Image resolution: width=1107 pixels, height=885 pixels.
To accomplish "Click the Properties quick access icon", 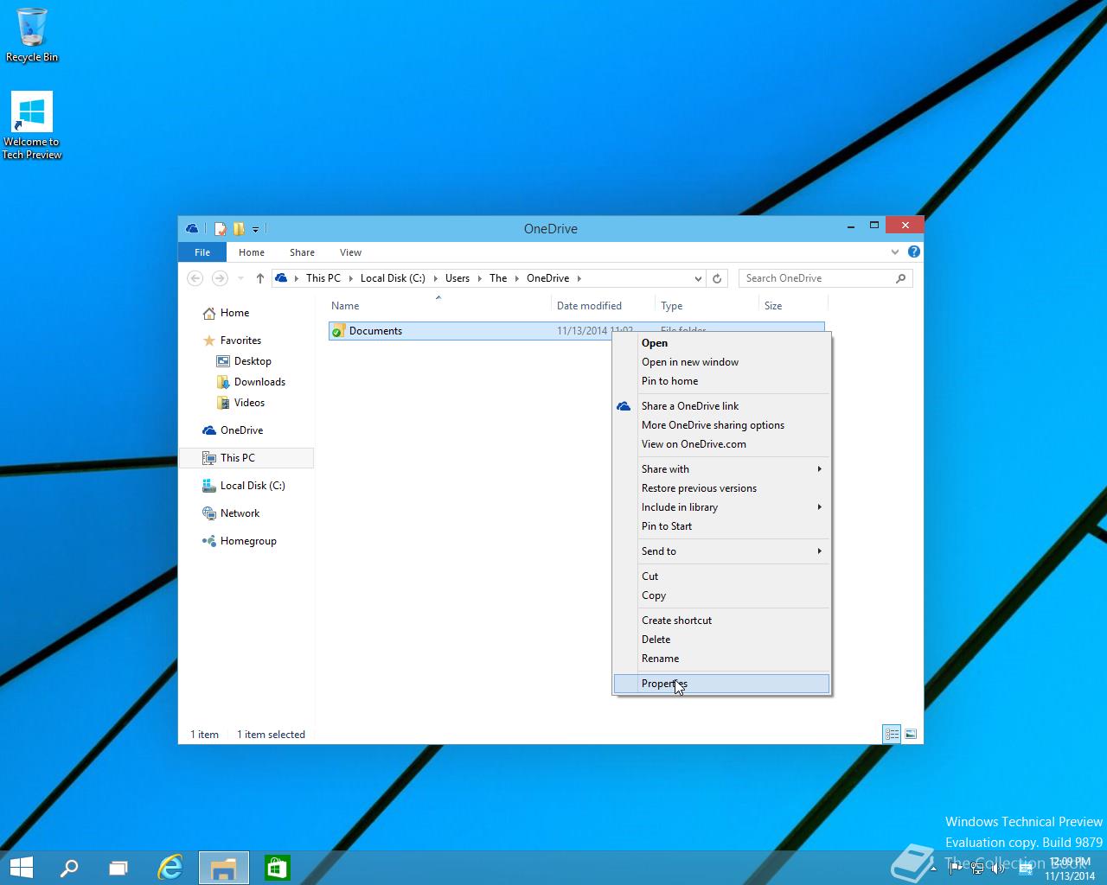I will (x=221, y=229).
